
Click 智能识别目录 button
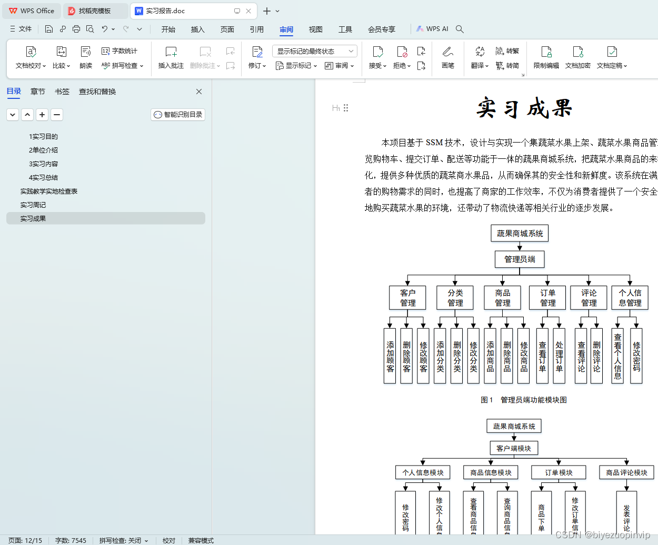pyautogui.click(x=178, y=115)
